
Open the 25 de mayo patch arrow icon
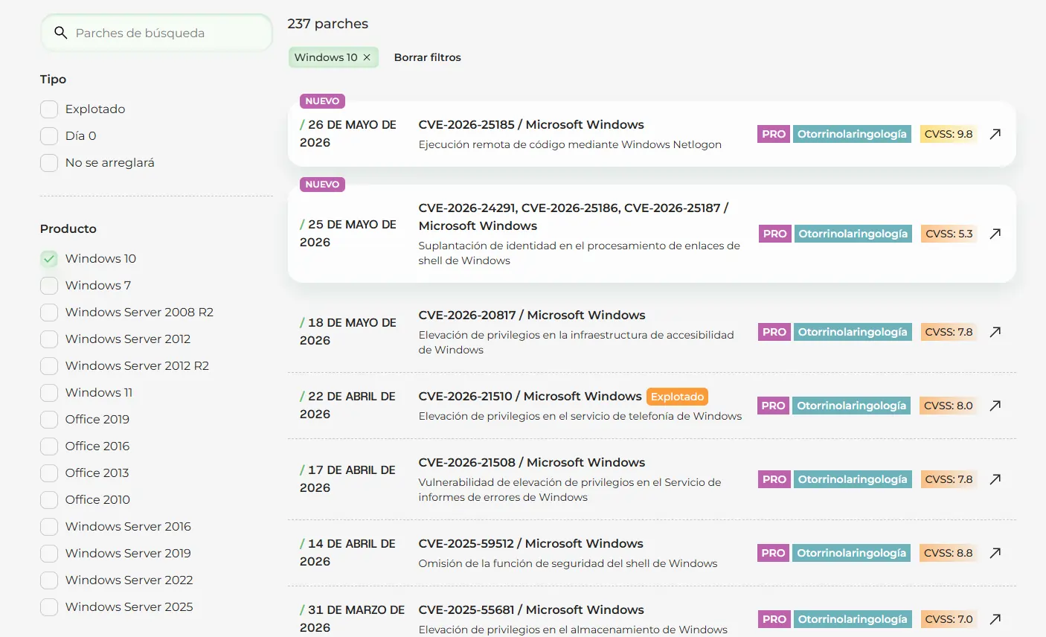coord(995,234)
